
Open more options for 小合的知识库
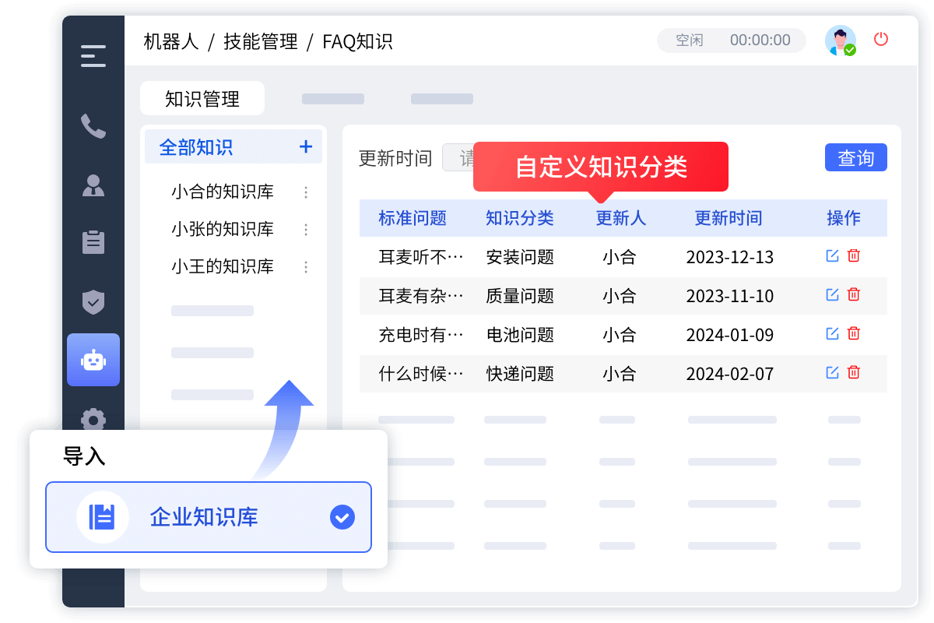pos(306,192)
